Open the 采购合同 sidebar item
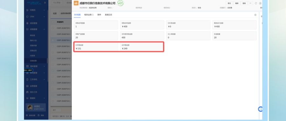 point(33,51)
